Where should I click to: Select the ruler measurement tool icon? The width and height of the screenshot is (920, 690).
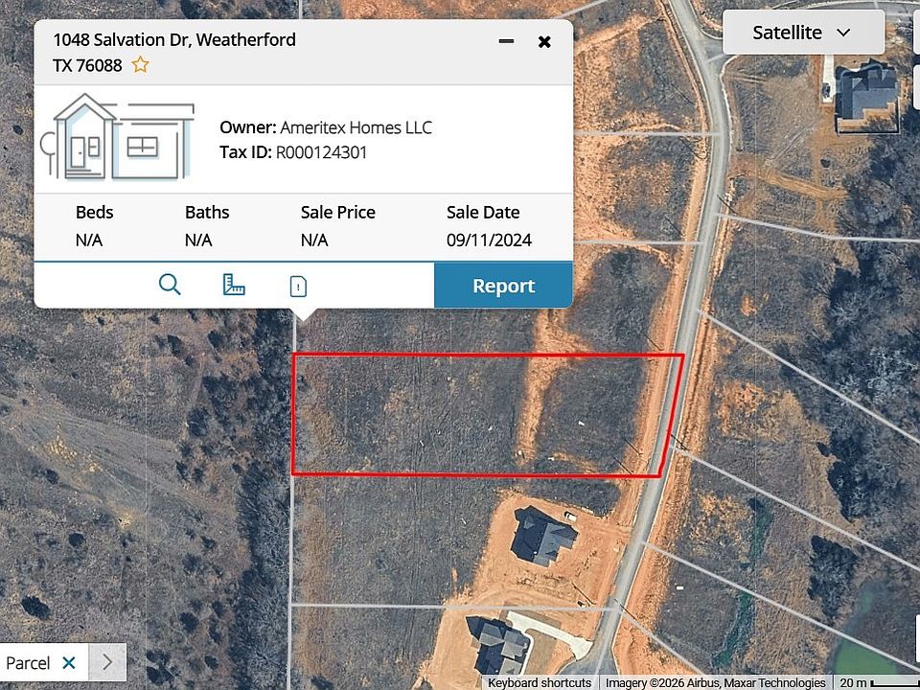tap(234, 285)
